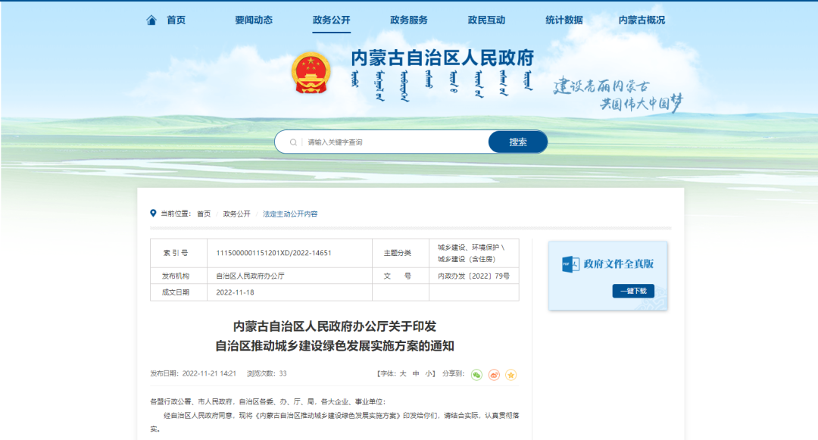Open the 政民互动 navigation tab

pos(485,20)
